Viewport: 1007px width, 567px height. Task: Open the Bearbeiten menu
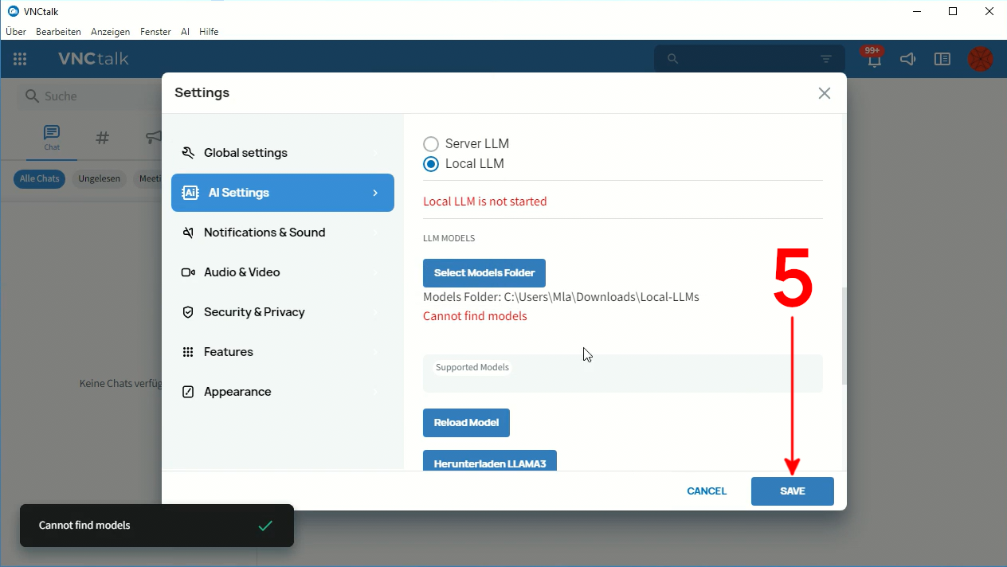(58, 32)
